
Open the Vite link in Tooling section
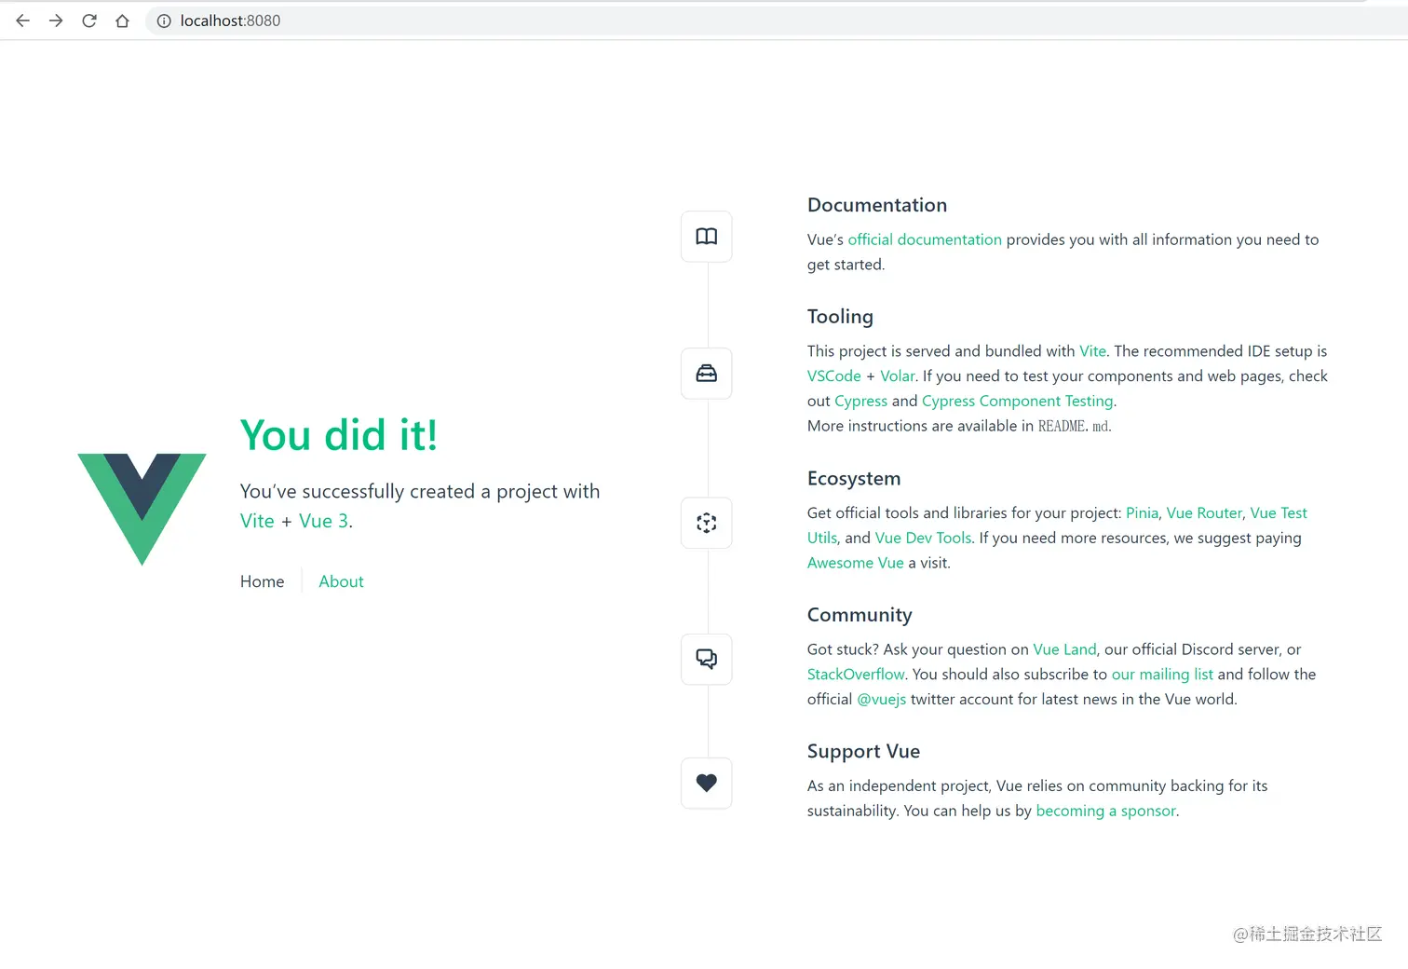[x=1092, y=351]
